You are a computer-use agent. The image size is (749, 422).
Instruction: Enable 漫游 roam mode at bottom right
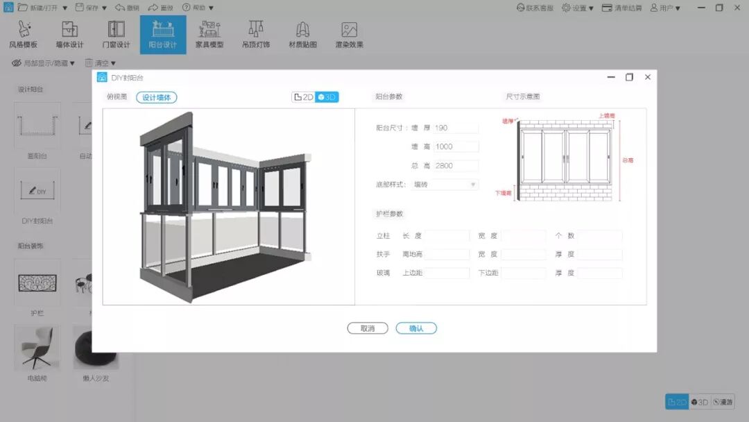pos(724,401)
